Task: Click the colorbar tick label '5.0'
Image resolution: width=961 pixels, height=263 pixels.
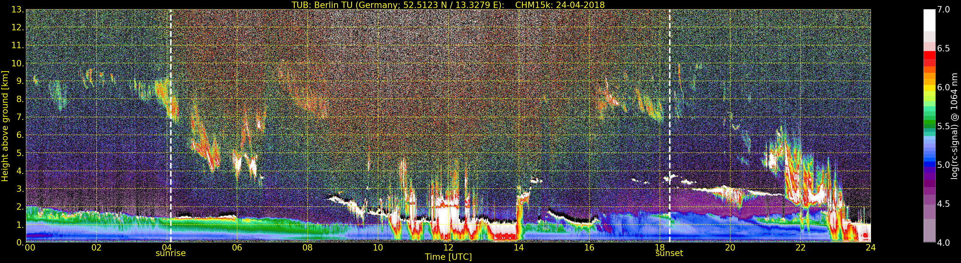Action: (x=943, y=165)
